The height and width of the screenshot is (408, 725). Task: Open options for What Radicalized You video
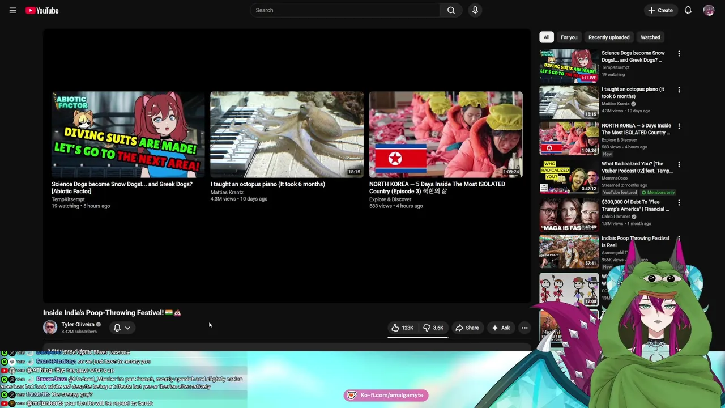[x=679, y=164]
